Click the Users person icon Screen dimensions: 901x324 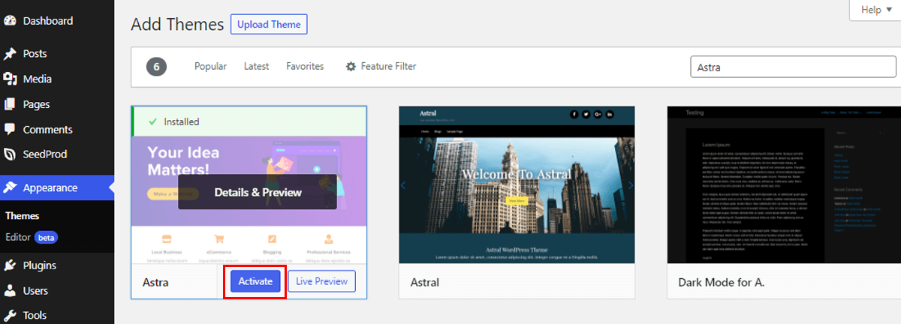pyautogui.click(x=11, y=290)
